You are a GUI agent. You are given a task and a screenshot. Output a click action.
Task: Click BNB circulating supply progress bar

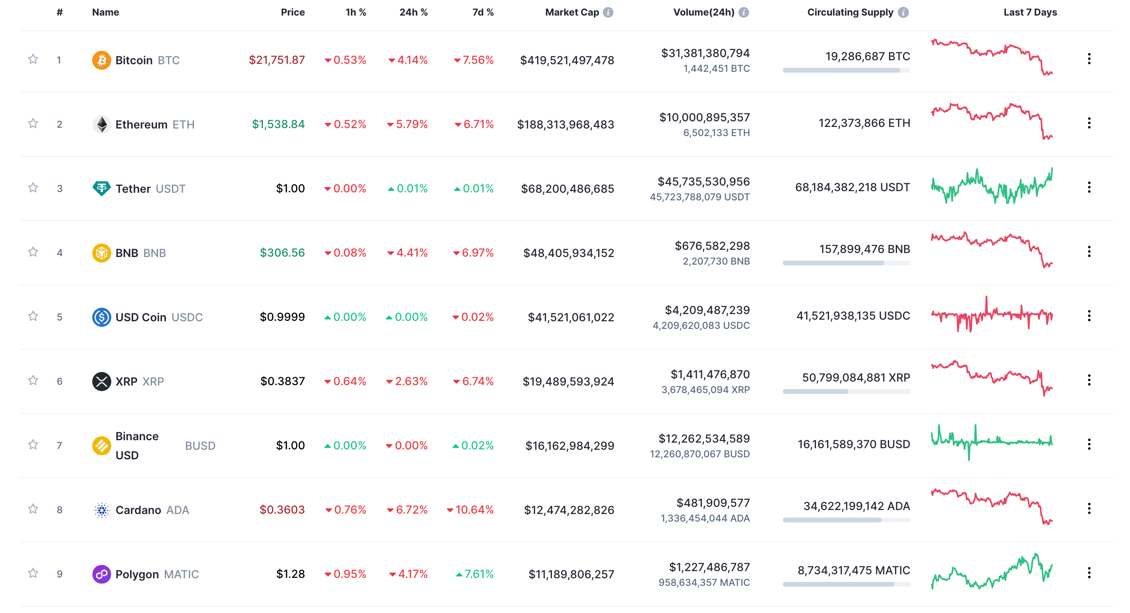846,263
